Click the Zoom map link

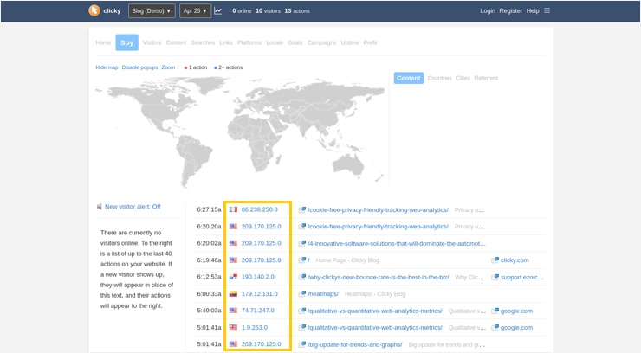tap(168, 67)
